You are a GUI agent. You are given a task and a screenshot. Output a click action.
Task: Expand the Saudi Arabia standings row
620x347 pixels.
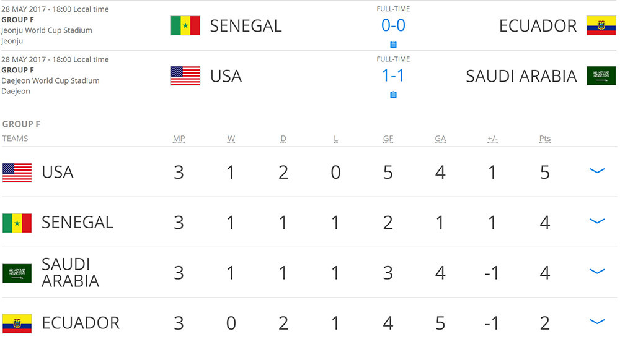coord(596,272)
